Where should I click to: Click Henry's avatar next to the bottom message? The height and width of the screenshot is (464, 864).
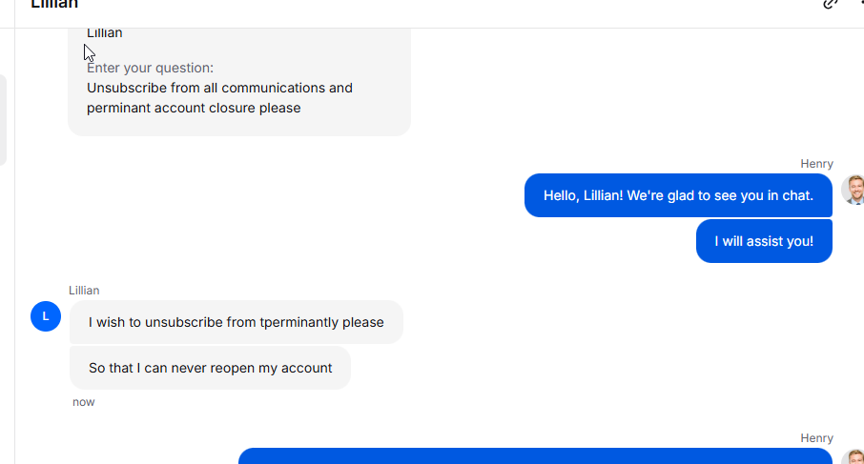pos(854,456)
